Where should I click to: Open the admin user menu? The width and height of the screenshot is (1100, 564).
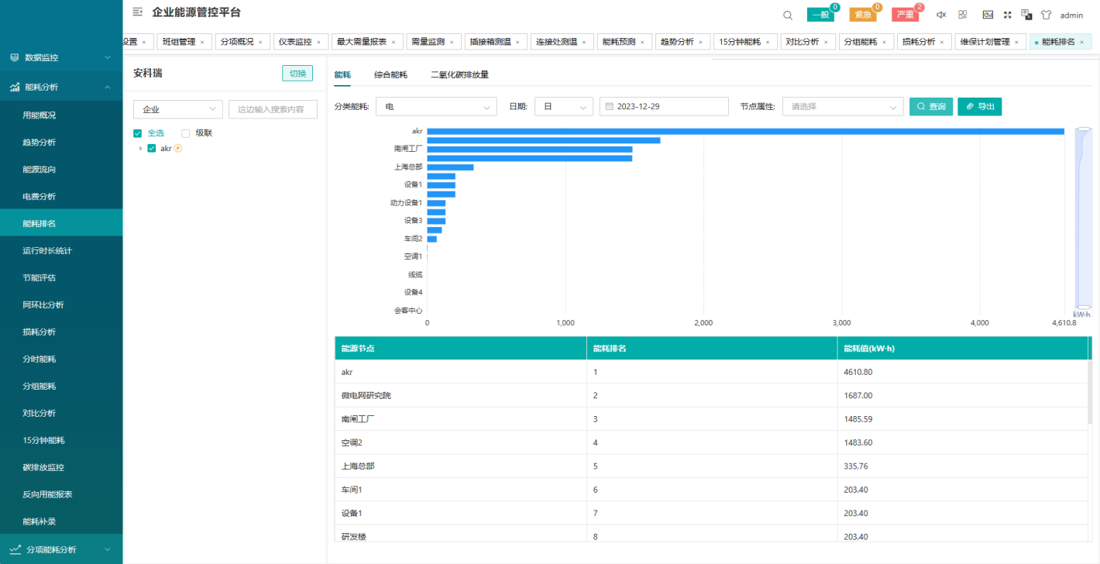point(1071,15)
